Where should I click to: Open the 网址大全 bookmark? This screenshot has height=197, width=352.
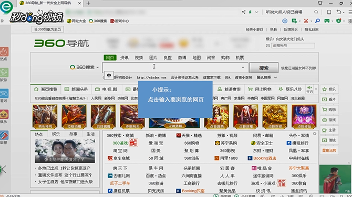[x=76, y=21]
